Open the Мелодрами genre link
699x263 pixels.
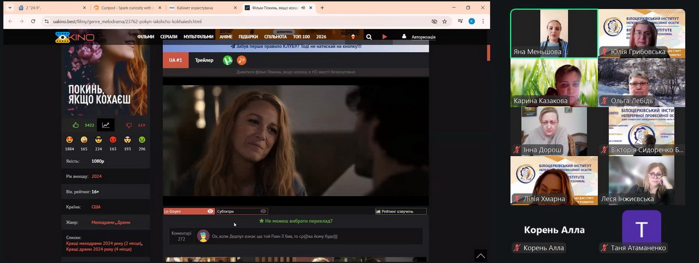(103, 222)
